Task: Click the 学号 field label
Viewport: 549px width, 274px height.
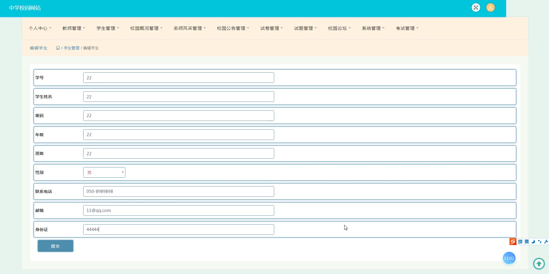Action: click(x=40, y=78)
